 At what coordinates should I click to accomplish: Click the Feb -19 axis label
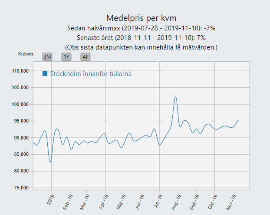pos(68,202)
